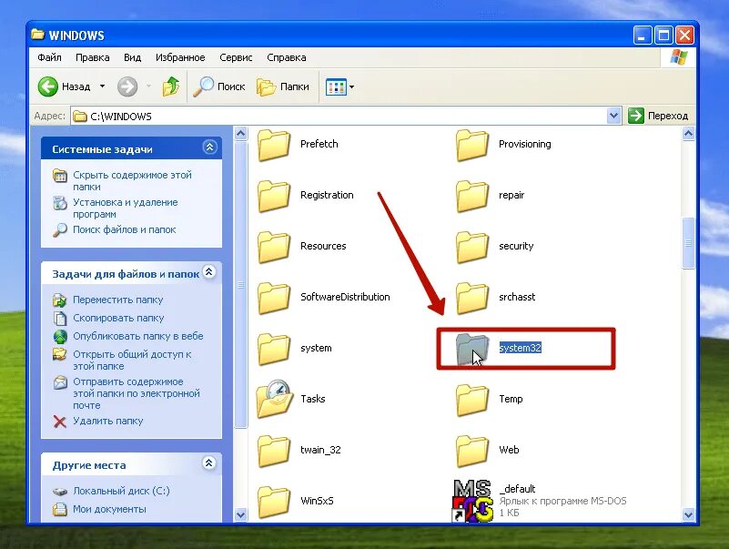Image resolution: width=729 pixels, height=549 pixels.
Task: Collapse Задачи для файлов и папок panel
Action: [209, 272]
